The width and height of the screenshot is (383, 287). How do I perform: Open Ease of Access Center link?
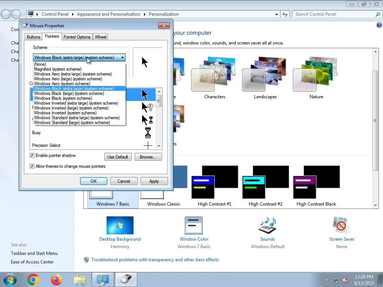click(32, 262)
